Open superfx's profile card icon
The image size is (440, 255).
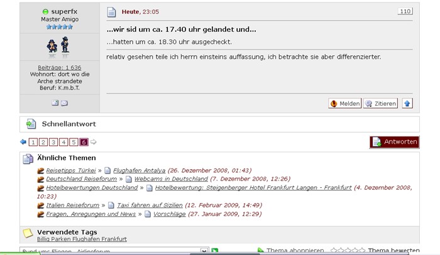click(55, 103)
